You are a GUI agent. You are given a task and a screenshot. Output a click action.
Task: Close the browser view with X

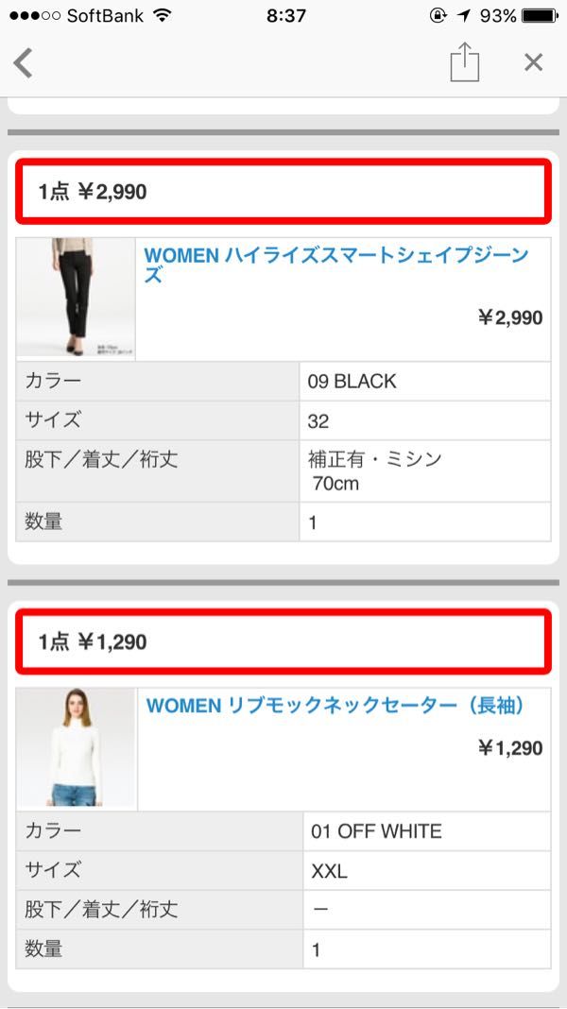[x=534, y=62]
